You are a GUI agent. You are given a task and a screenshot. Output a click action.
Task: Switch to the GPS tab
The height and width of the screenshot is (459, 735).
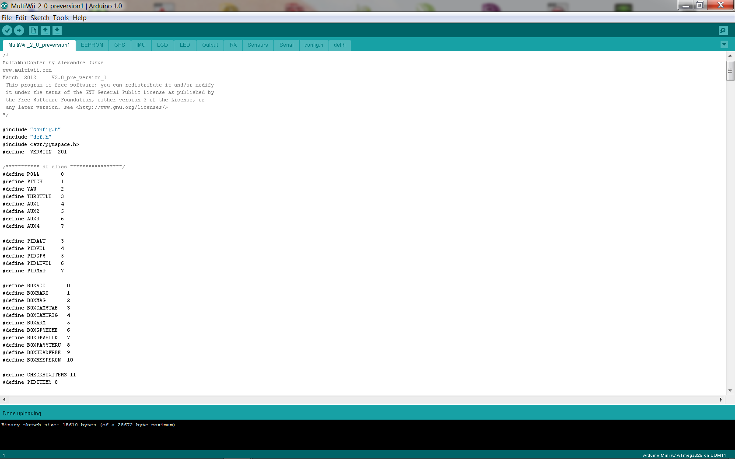[x=119, y=45]
